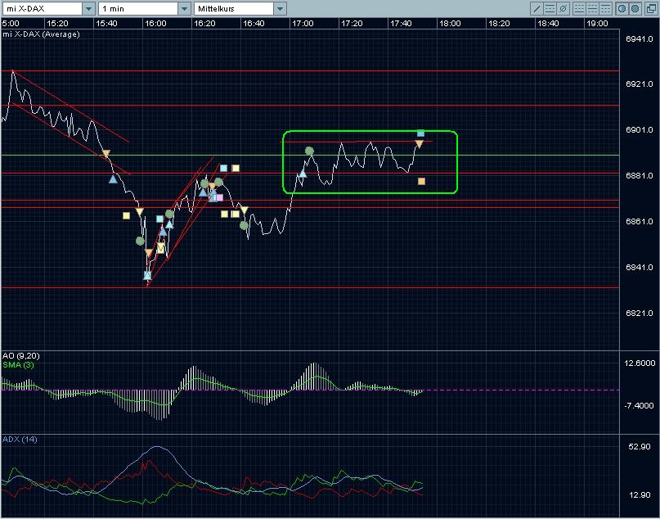The image size is (660, 519).
Task: Click the 6821.0 price axis value
Action: coord(640,313)
